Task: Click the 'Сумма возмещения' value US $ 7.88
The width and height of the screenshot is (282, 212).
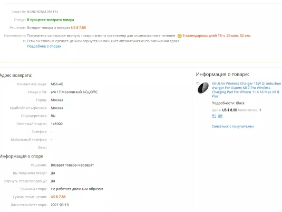Action: pyautogui.click(x=58, y=197)
